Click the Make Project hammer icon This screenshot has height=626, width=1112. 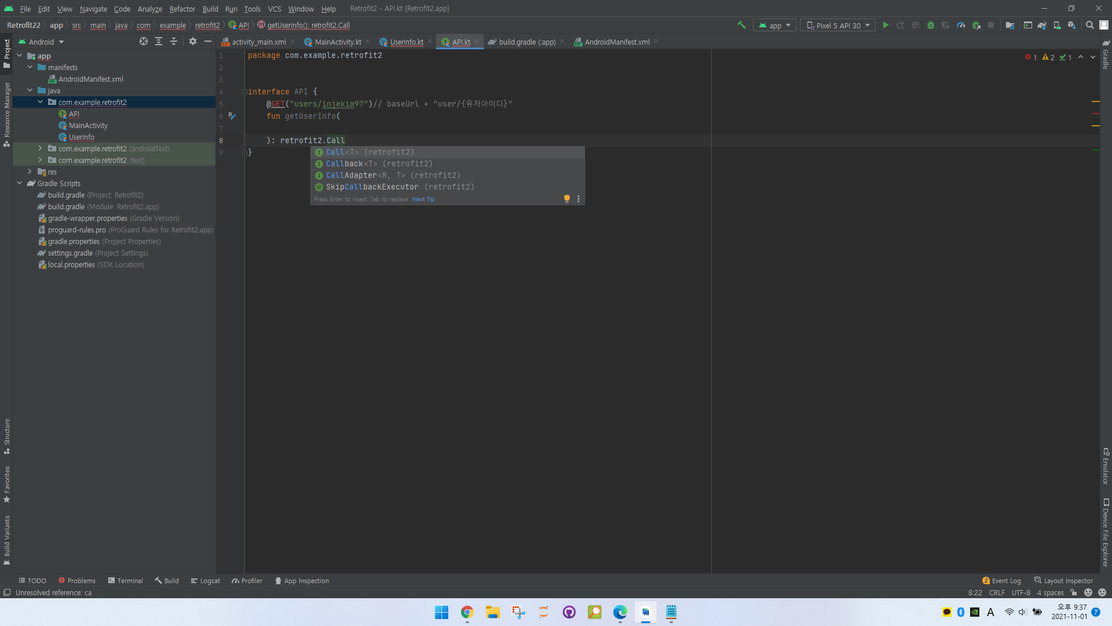[x=741, y=26]
